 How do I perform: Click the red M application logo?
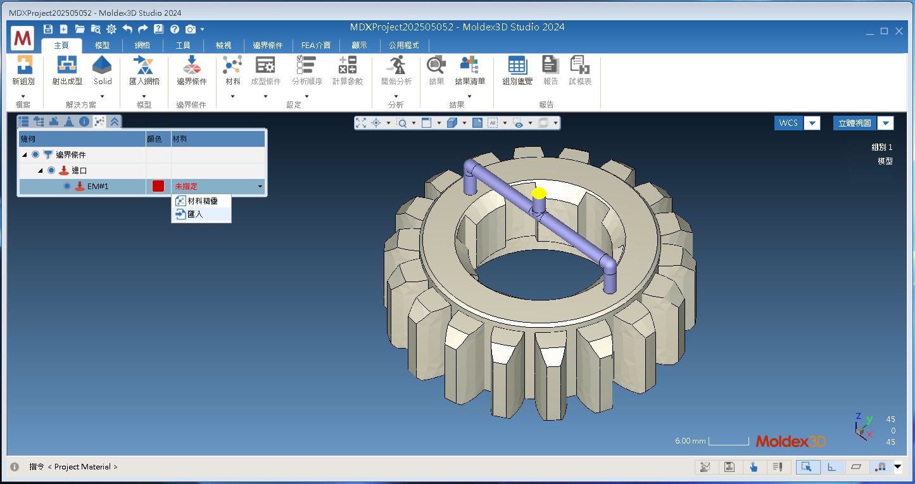pyautogui.click(x=23, y=39)
